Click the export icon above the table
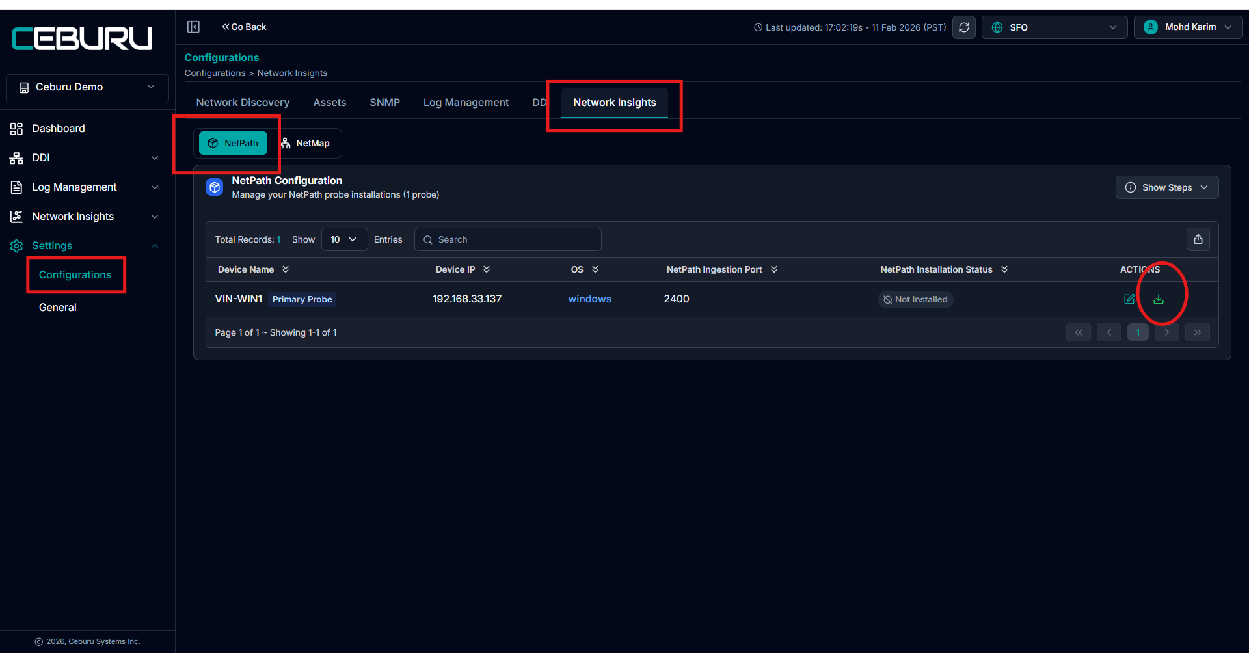Image resolution: width=1249 pixels, height=653 pixels. (1198, 239)
